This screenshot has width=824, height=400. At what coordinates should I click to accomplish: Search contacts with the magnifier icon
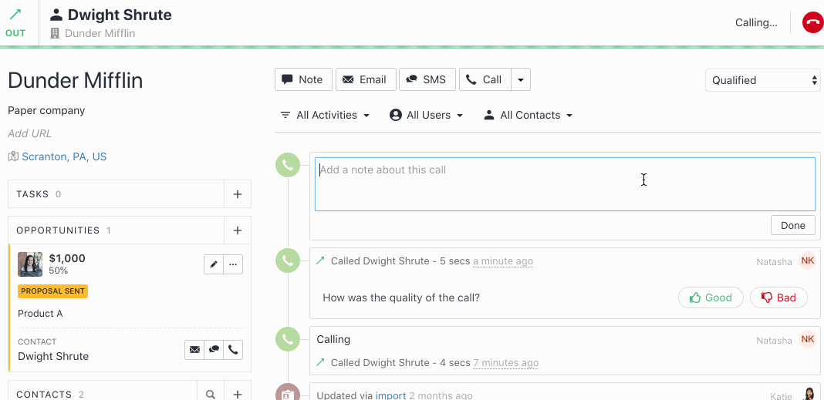click(x=211, y=395)
